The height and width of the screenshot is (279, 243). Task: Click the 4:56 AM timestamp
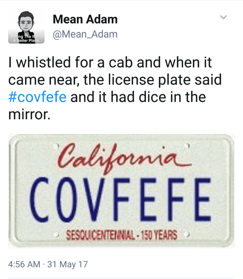(24, 264)
